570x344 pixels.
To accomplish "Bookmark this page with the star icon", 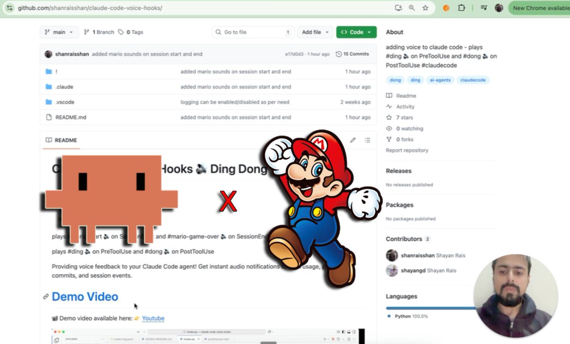I will 425,8.
